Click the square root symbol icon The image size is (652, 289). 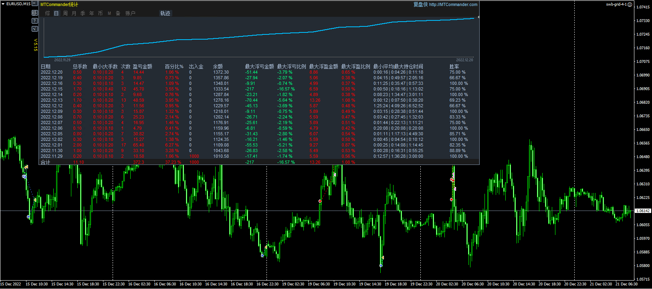(34, 29)
